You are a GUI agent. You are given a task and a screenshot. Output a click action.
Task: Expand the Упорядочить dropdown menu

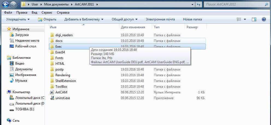coord(18,19)
